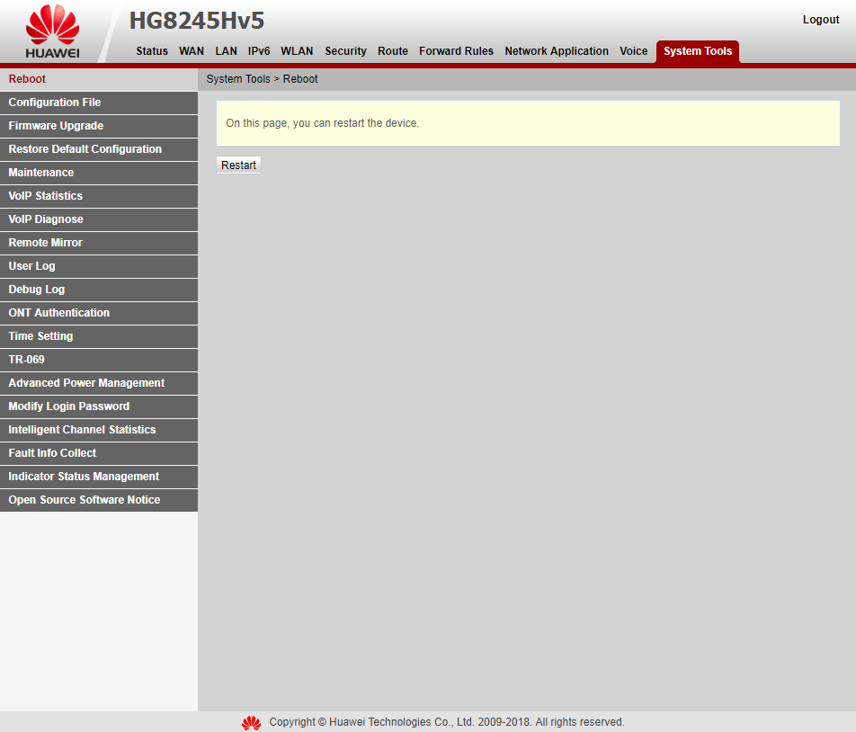This screenshot has width=856, height=732.
Task: Click the Huawei logo in header
Action: coord(52,32)
